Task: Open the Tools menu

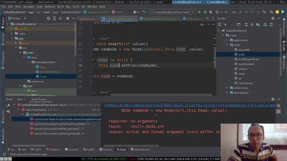Action: [x=76, y=7]
